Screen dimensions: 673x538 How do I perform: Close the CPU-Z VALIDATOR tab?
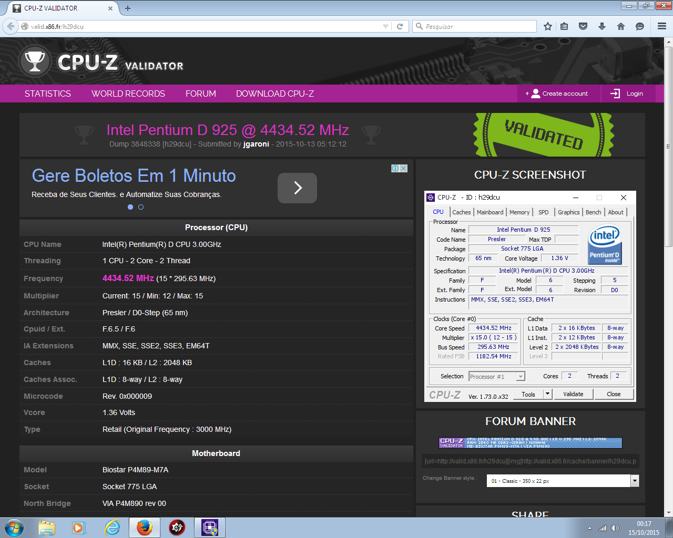pos(110,8)
